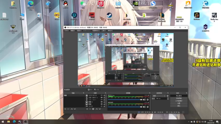Toggle lock on the 图像 2 source
Image resolution: width=221 pixels, height=124 pixels.
click(x=104, y=102)
